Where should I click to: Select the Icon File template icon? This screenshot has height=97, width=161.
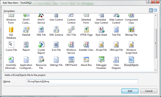coord(56,44)
